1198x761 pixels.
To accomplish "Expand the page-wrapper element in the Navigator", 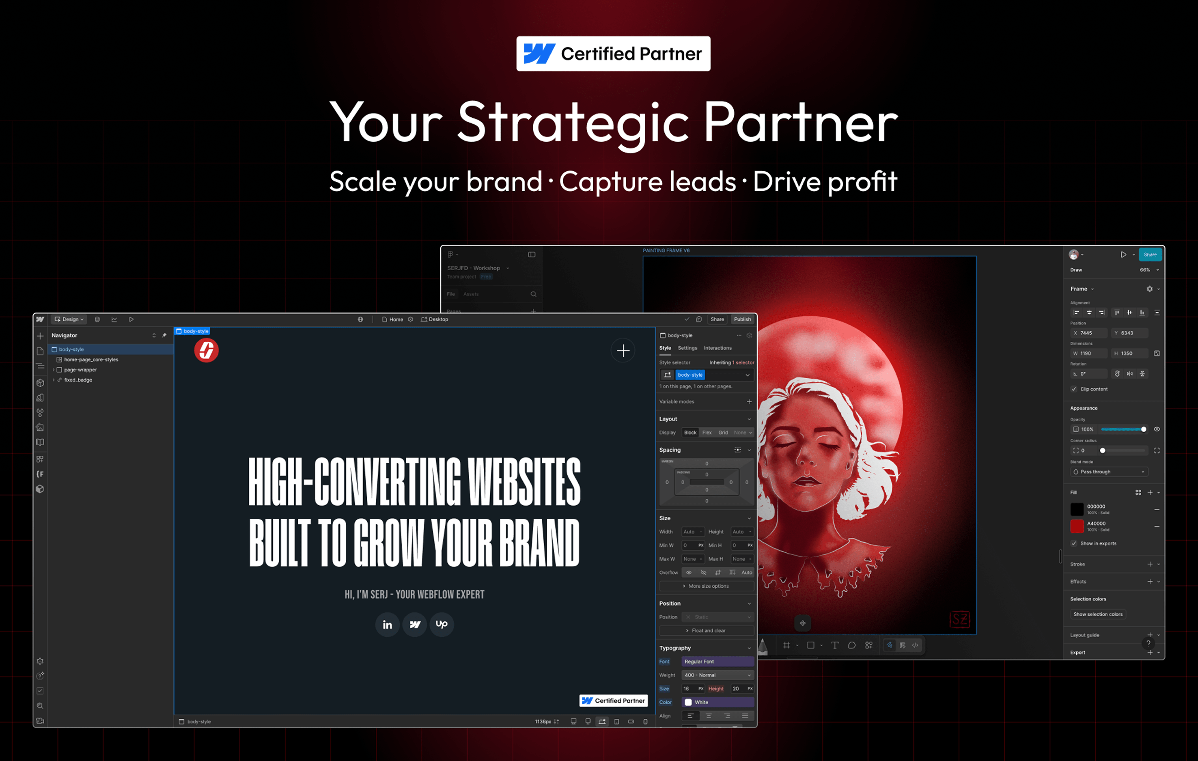I will click(54, 369).
